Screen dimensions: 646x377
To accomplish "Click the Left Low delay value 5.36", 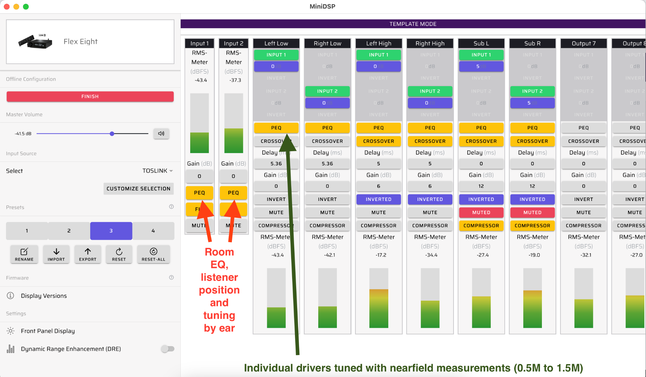I will (x=276, y=163).
